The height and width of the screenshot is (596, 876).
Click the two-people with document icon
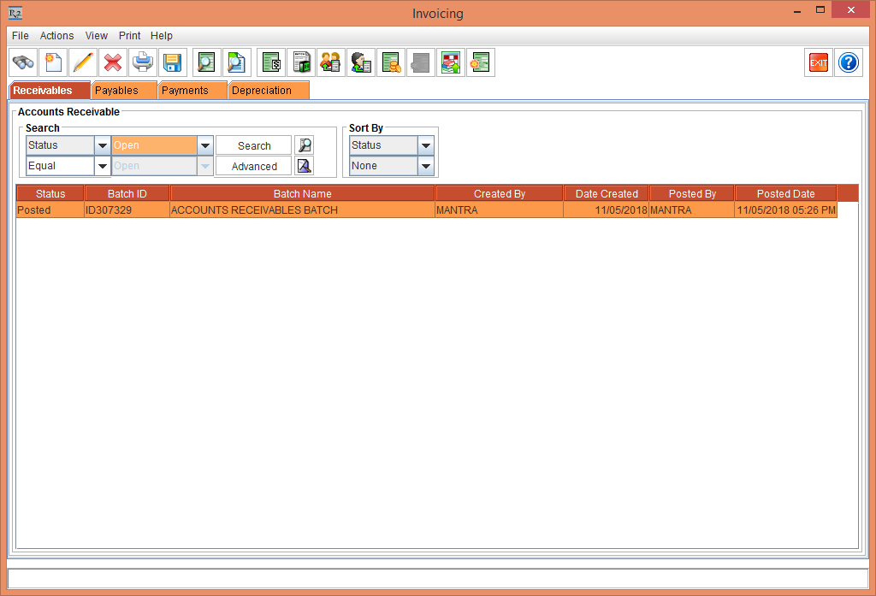click(331, 62)
